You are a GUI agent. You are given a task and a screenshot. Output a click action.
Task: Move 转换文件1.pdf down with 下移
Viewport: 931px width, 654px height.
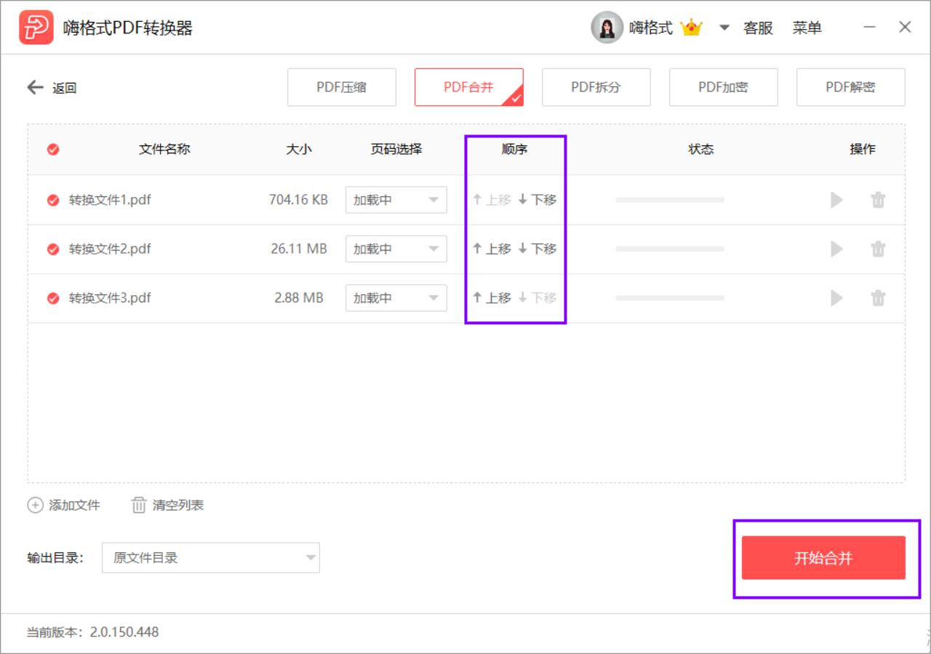(x=538, y=200)
